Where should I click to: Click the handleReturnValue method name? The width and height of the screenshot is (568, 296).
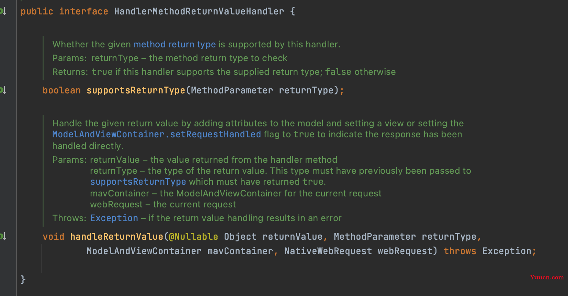117,237
